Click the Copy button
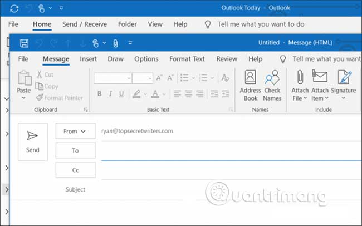Viewport: 362px width, 226px height. tap(47, 86)
